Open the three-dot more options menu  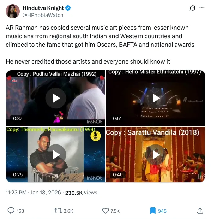click(202, 8)
